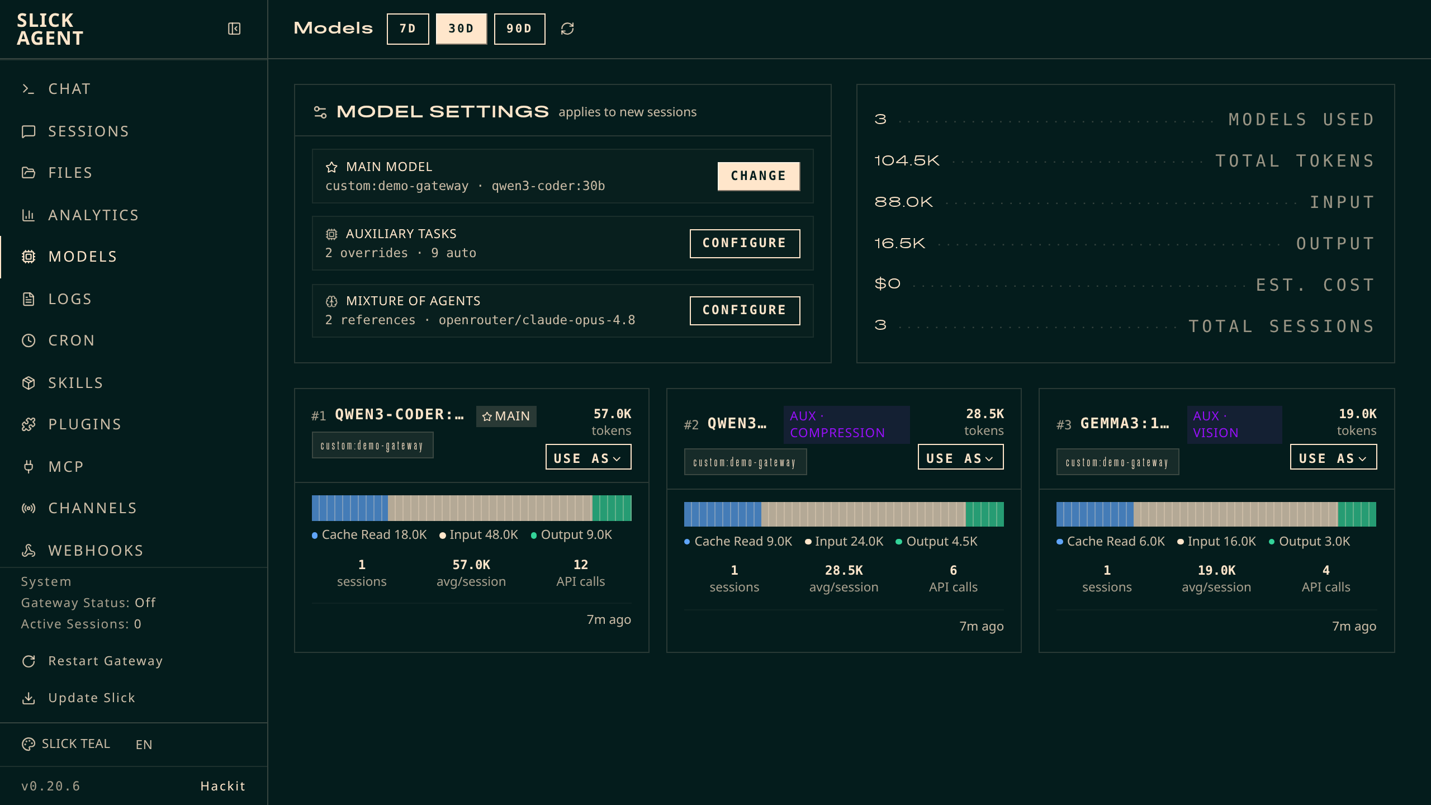
Task: Click the Slick Teal theme selector
Action: click(x=66, y=744)
